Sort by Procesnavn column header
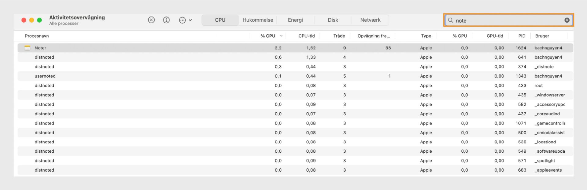 coord(37,36)
